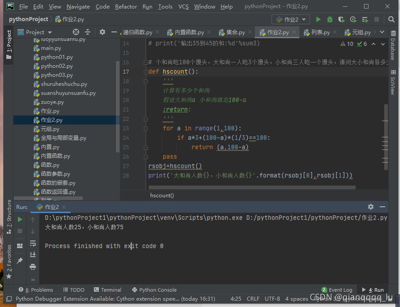Click the green Run button in top toolbar

(x=318, y=19)
